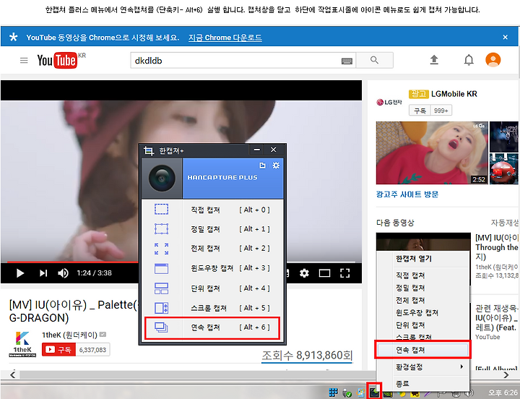Follow the '광고주 사이트 방문' link
Screen dimensions: 520x399
tap(407, 194)
